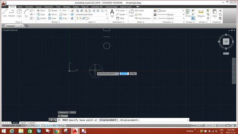
Task: Click the Array tool
Action: (63, 18)
